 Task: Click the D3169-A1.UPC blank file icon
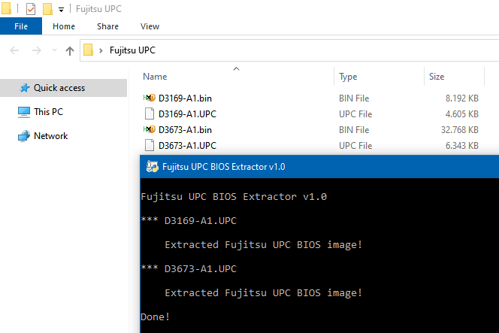(150, 114)
